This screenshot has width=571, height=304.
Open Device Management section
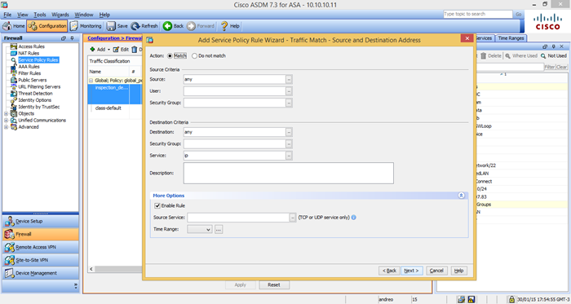click(41, 273)
